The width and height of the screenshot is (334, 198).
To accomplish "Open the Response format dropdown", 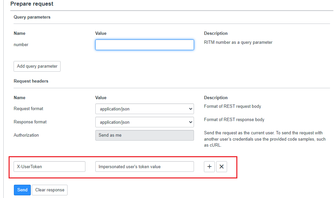I will pos(145,122).
